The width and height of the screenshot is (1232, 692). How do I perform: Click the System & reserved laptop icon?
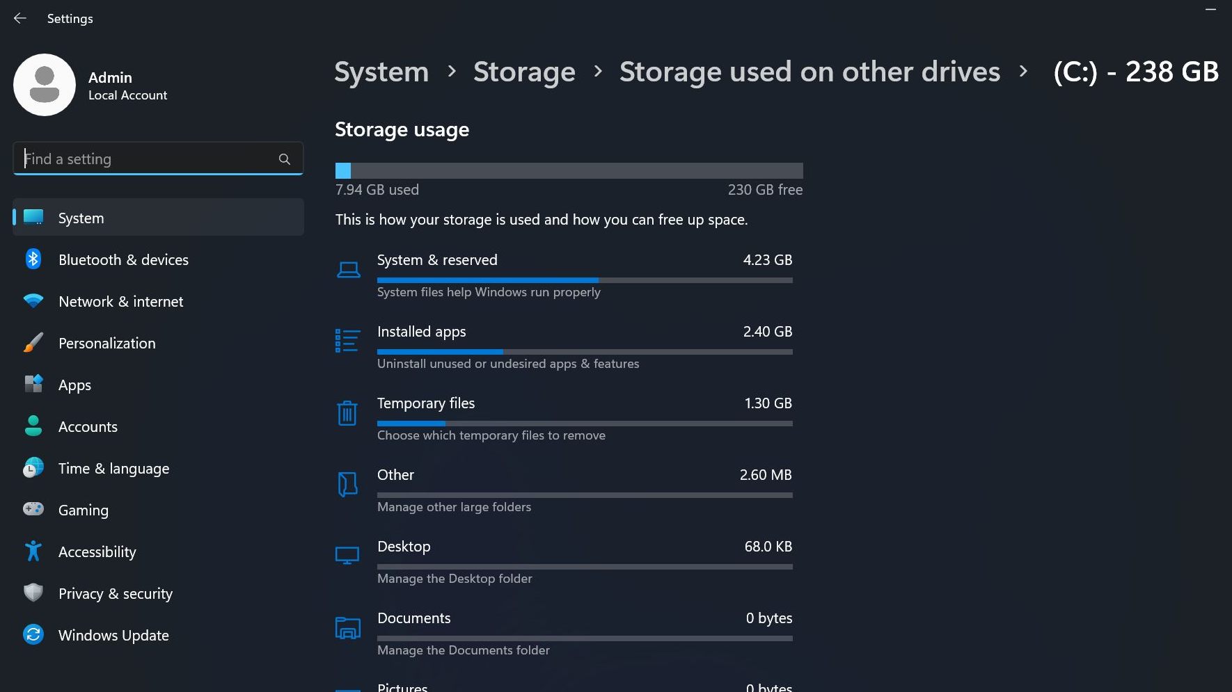coord(348,270)
